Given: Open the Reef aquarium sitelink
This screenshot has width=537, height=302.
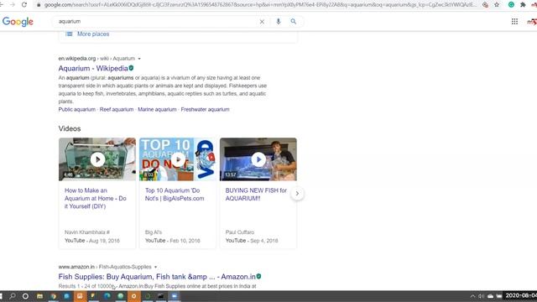Looking at the screenshot, I should coord(117,110).
